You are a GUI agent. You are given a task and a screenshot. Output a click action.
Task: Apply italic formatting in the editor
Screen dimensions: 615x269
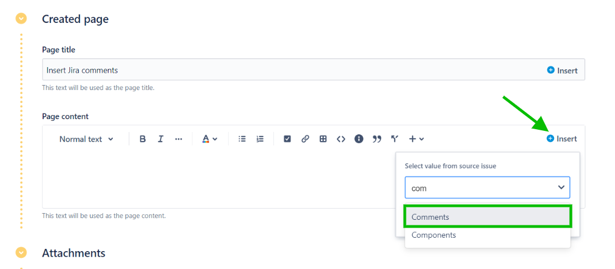[x=160, y=139]
